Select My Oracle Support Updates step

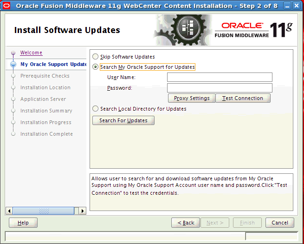[x=53, y=64]
